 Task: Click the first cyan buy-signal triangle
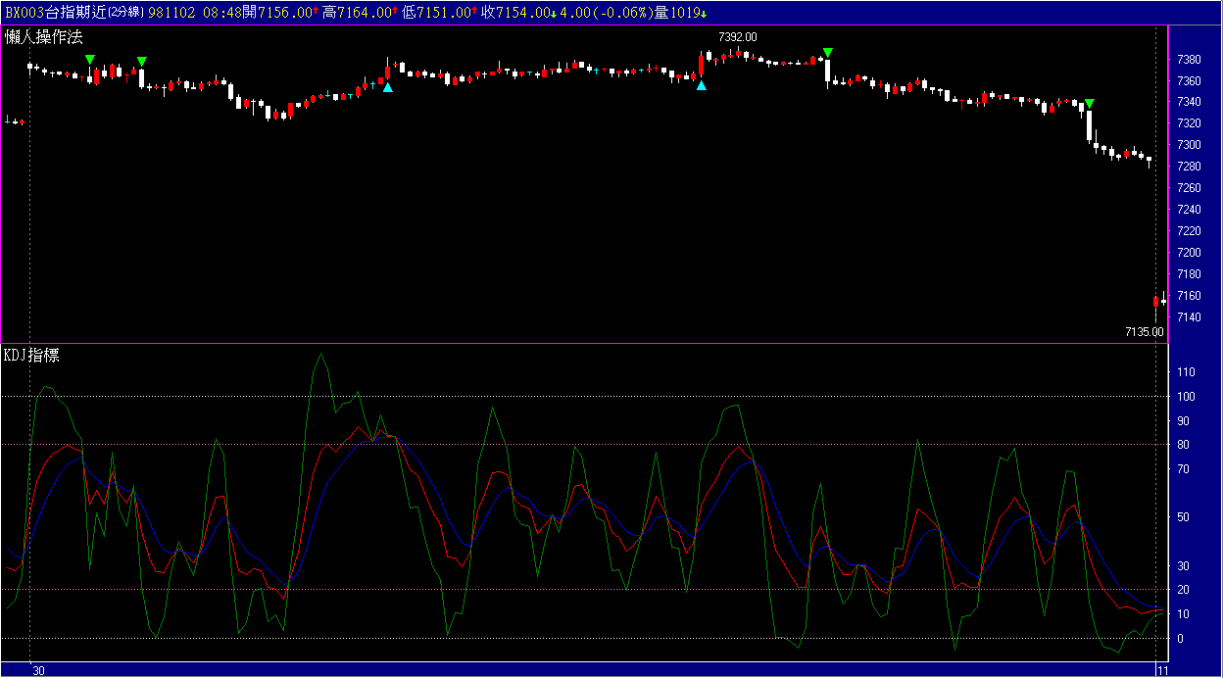(387, 87)
